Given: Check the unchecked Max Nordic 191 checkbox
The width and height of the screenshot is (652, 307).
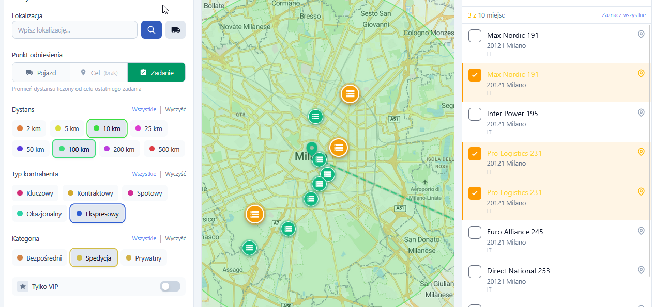Looking at the screenshot, I should pyautogui.click(x=475, y=36).
